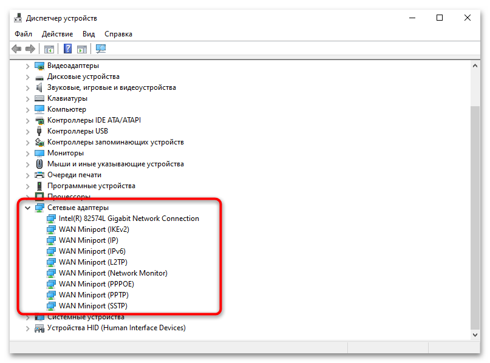490x363 pixels.
Task: Click the Intel 82574L network adapter icon
Action: click(50, 218)
